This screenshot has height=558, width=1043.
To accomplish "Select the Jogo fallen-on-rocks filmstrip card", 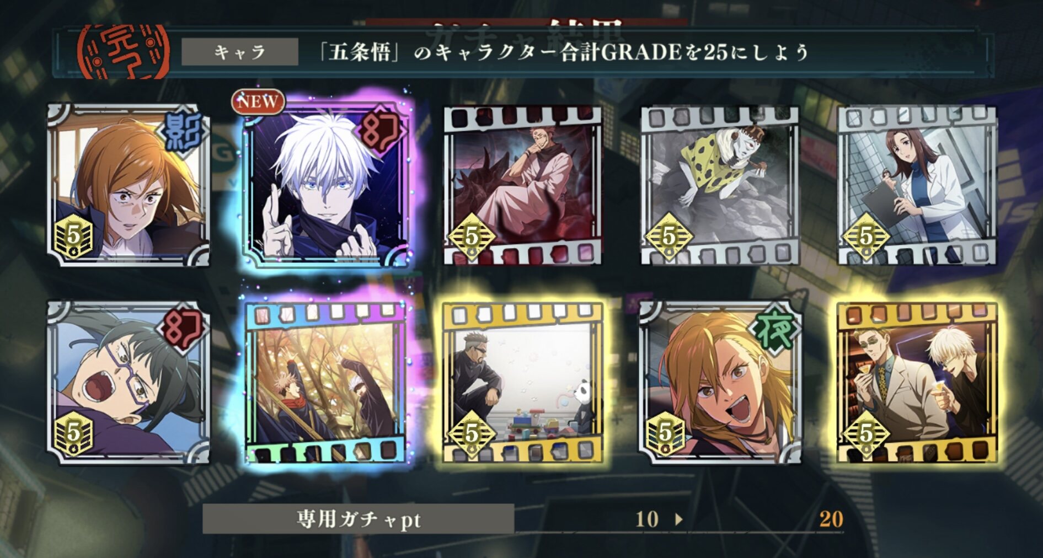I will (720, 186).
